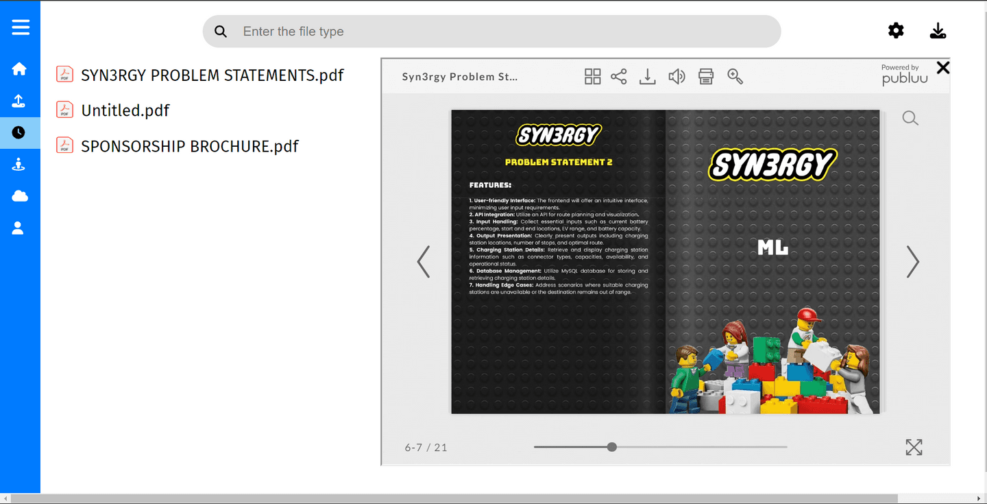
Task: Search inside flipbook with magnifier icon
Action: [x=910, y=118]
